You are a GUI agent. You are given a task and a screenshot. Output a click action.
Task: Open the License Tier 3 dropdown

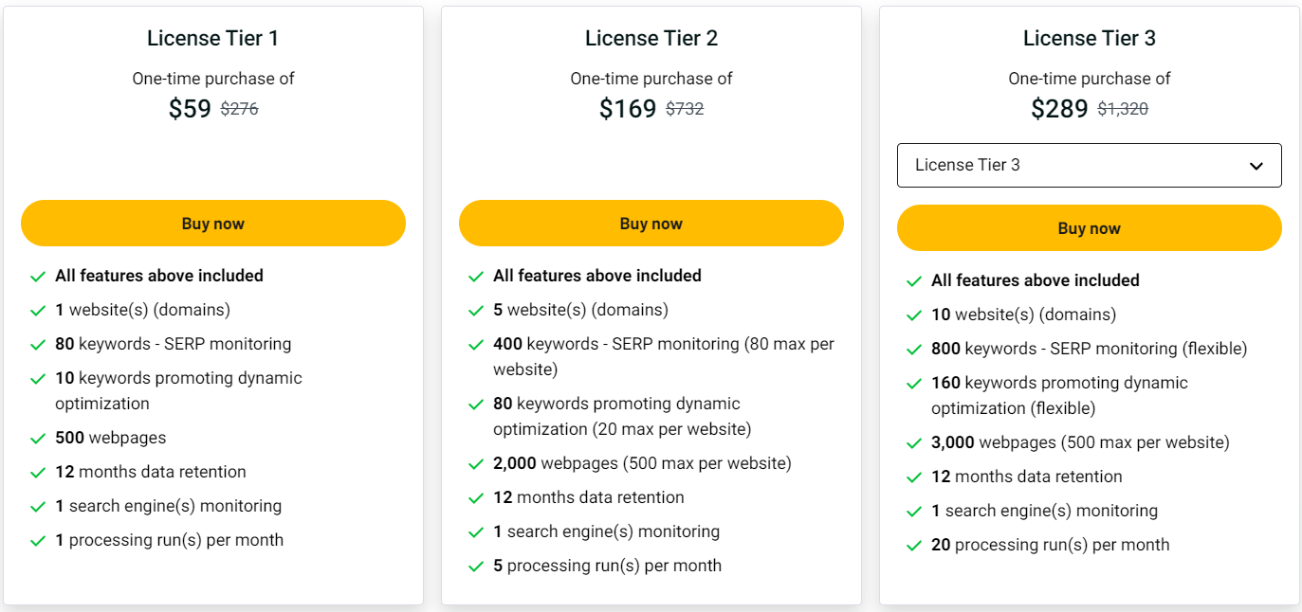click(1089, 165)
